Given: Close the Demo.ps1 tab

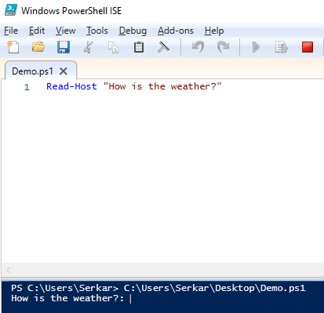Looking at the screenshot, I should coord(64,71).
